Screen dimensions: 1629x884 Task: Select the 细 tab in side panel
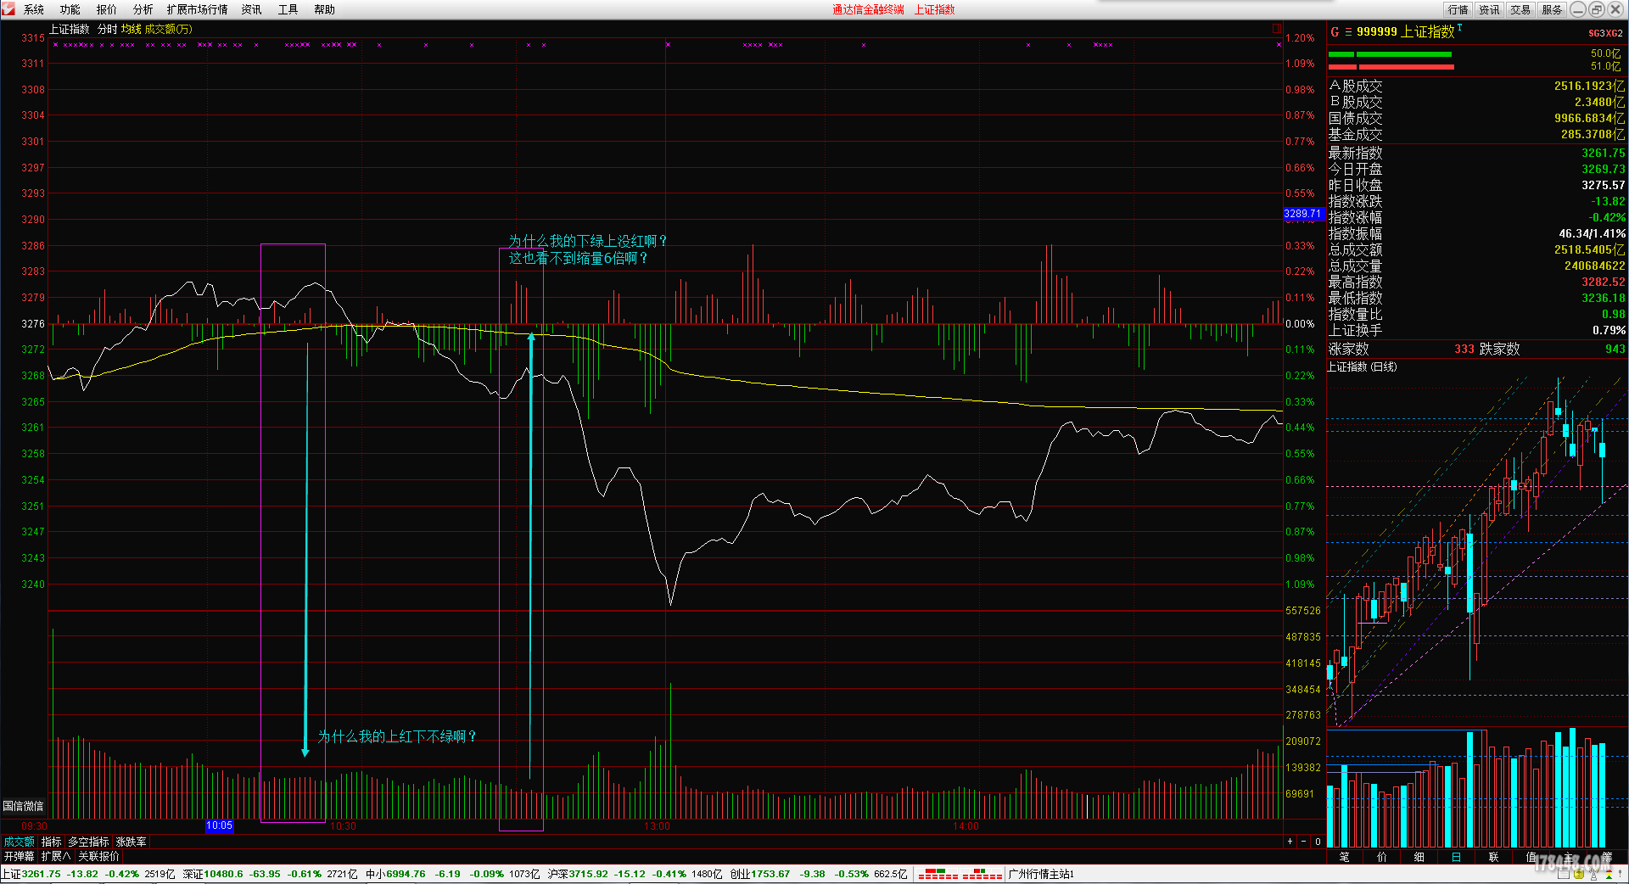(1419, 857)
